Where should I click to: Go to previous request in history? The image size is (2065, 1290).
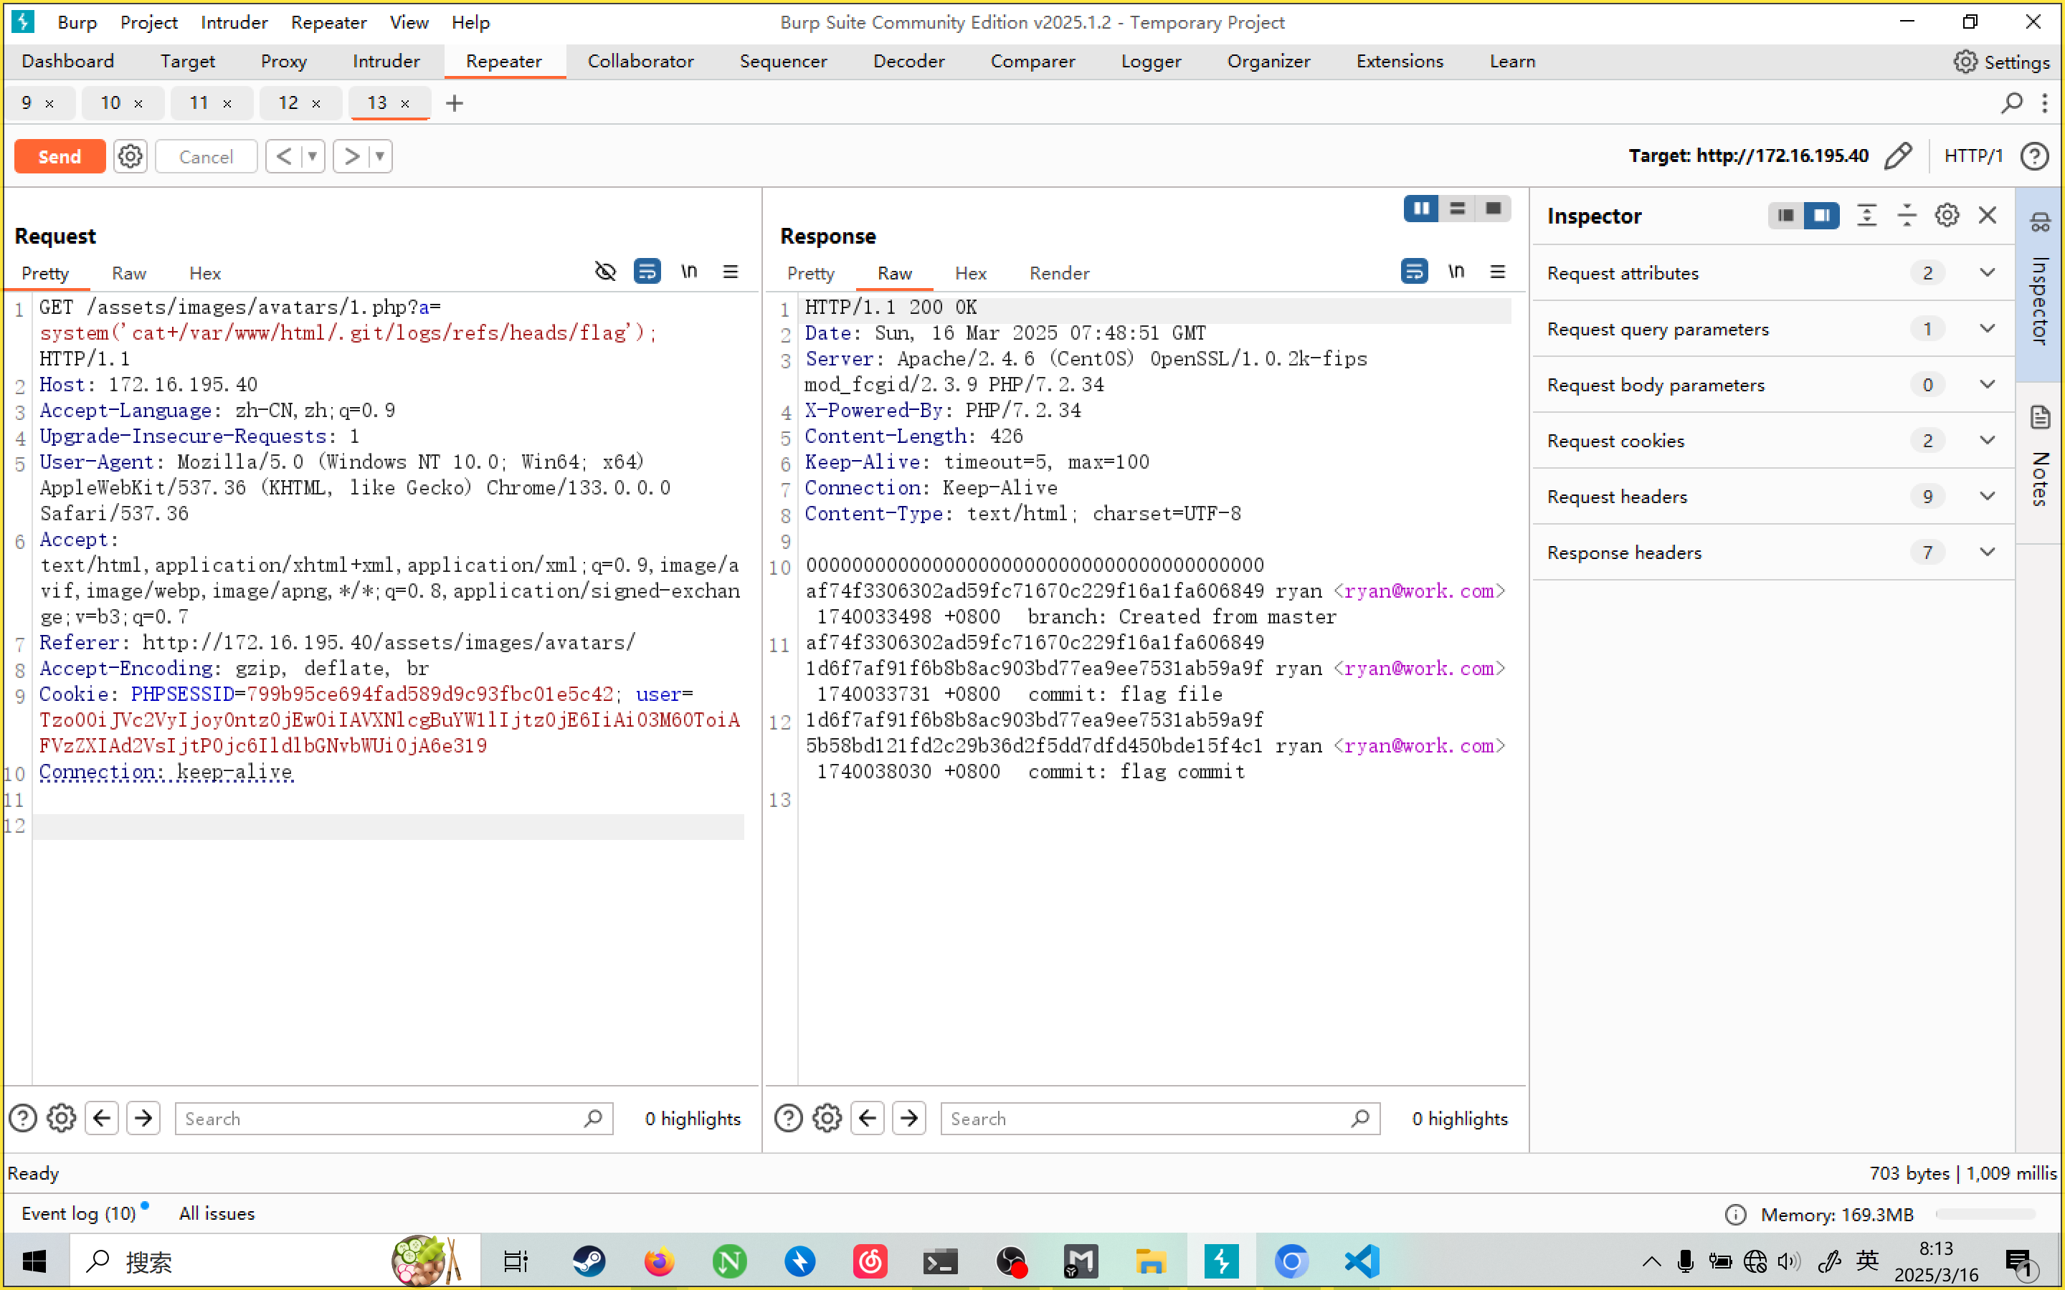coord(284,156)
